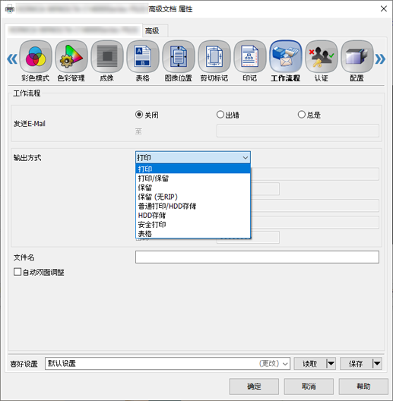Open the 色彩管理 color management icon
The width and height of the screenshot is (393, 401).
71,57
